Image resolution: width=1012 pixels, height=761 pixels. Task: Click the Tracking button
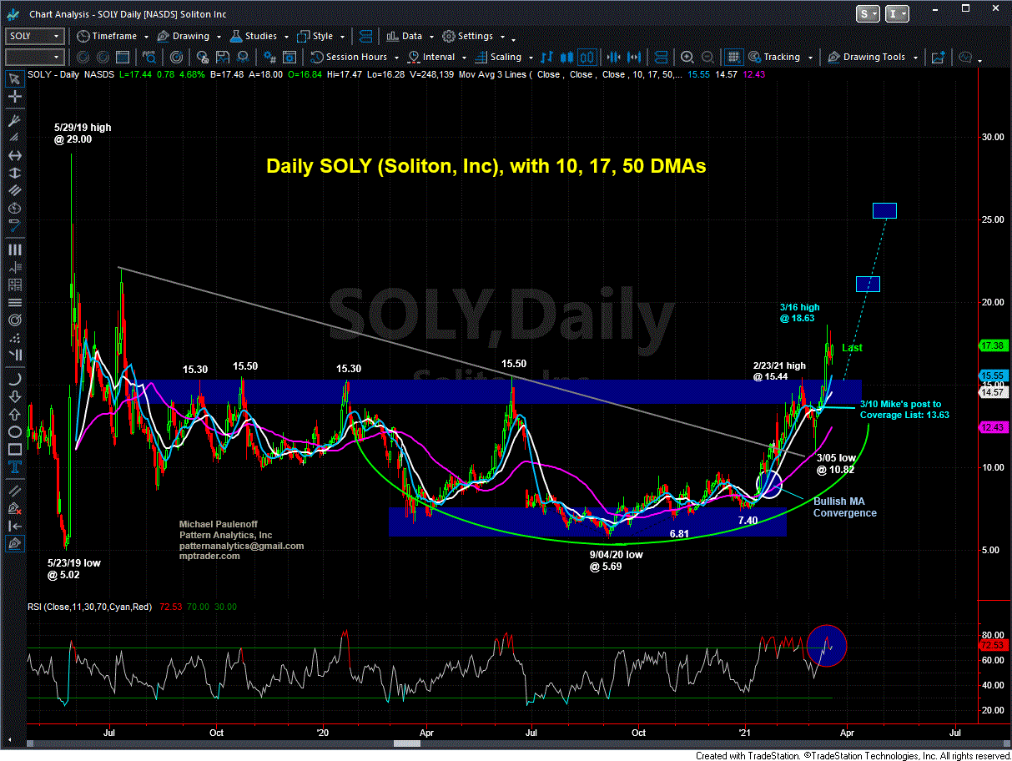point(773,57)
